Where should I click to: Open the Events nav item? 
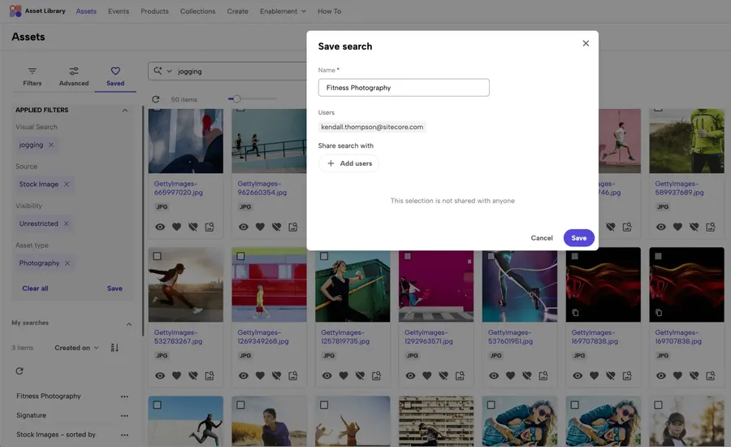119,11
